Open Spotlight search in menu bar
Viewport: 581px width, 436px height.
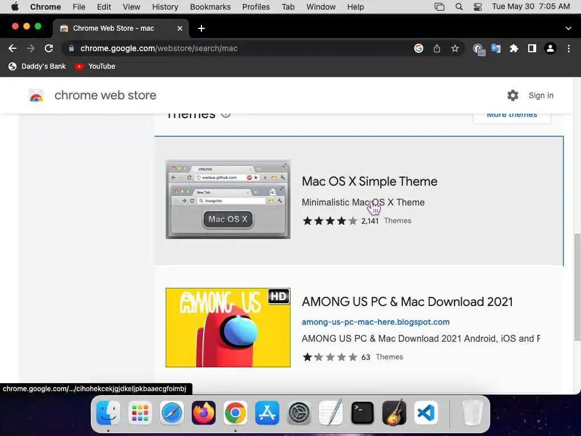click(458, 7)
